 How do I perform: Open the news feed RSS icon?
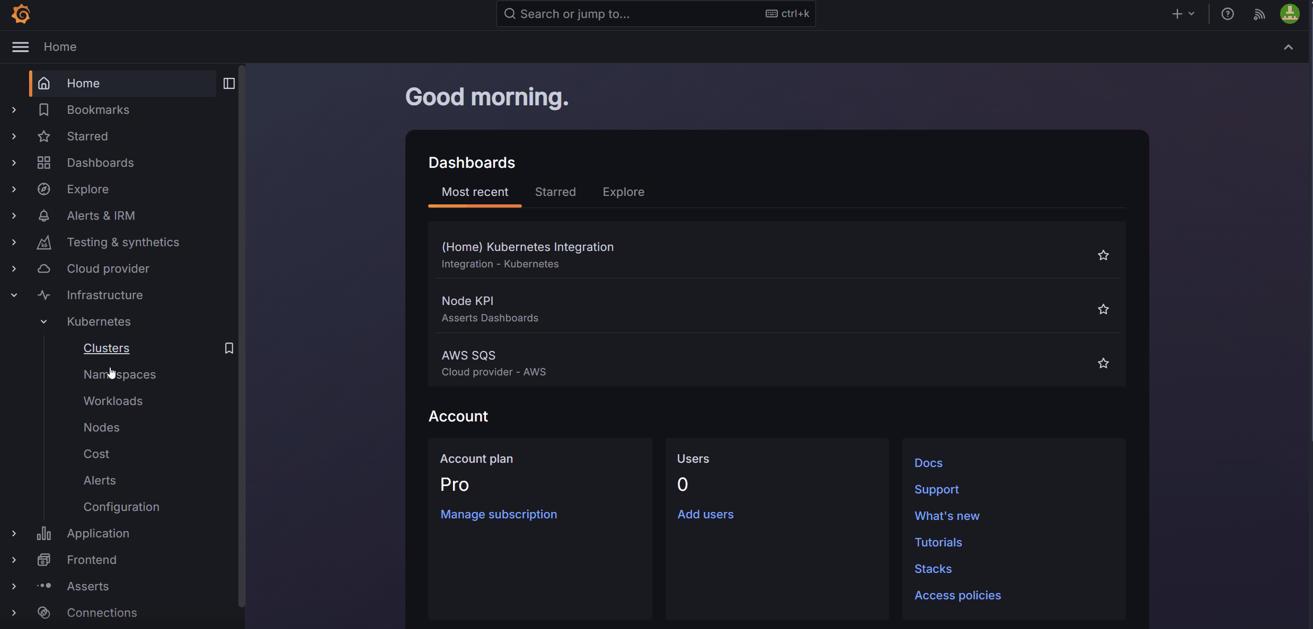point(1259,14)
